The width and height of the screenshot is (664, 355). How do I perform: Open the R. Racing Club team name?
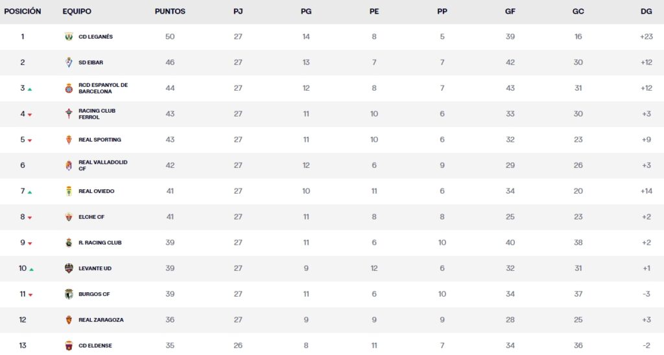(100, 243)
